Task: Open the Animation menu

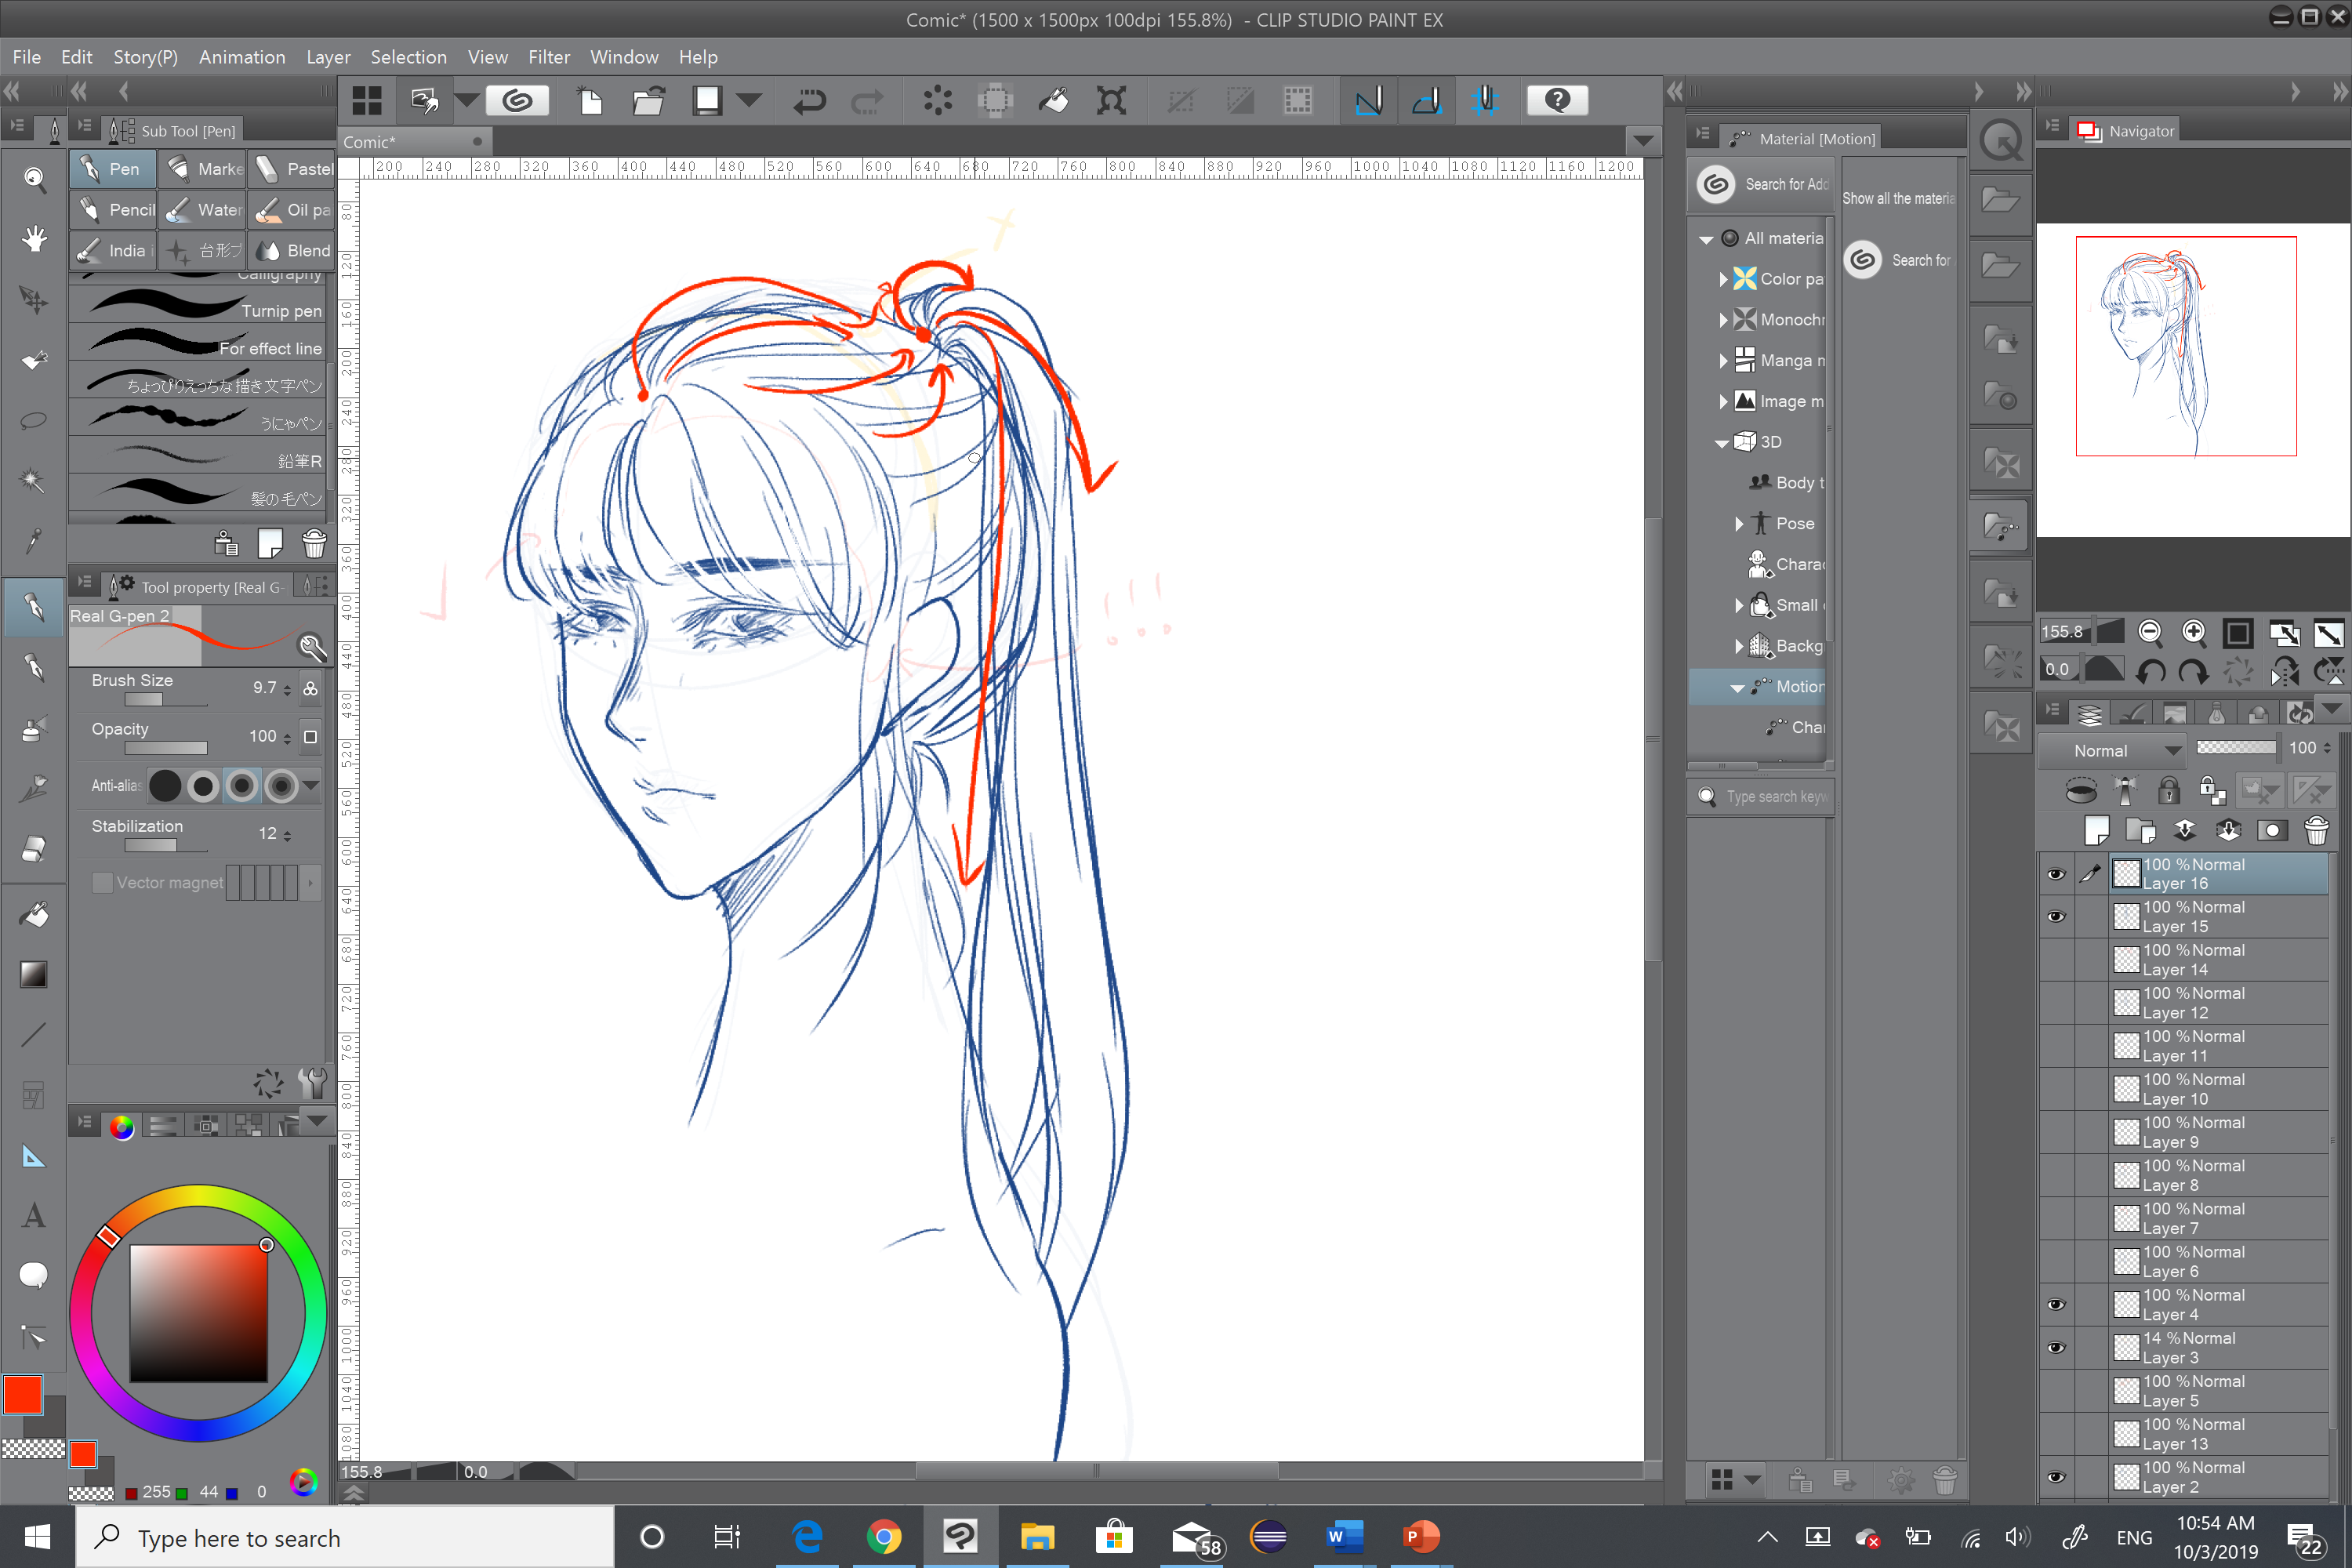Action: tap(241, 57)
